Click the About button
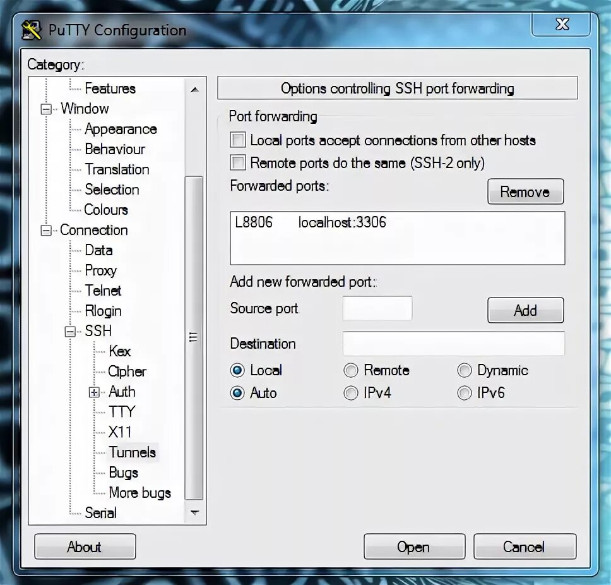611x585 pixels. (x=85, y=546)
